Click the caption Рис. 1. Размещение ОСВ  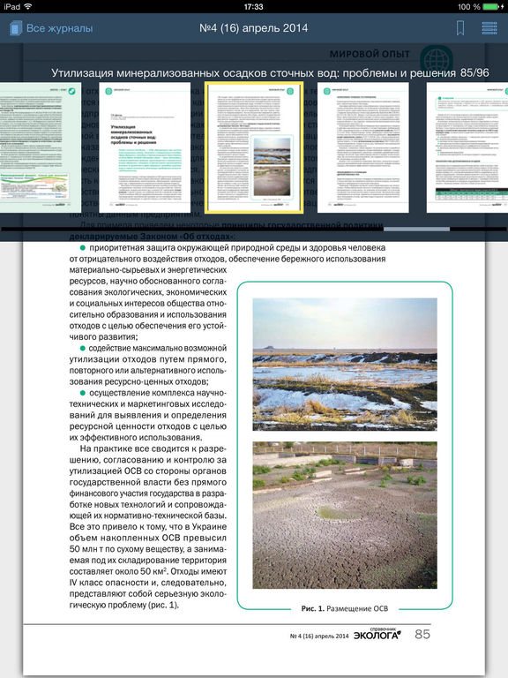pos(345,608)
